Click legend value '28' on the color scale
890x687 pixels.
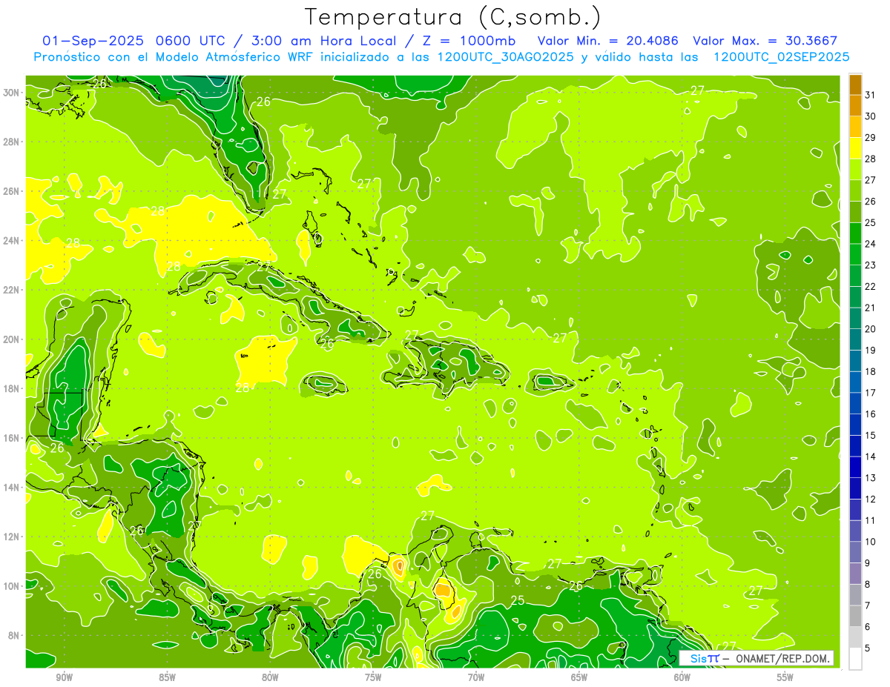871,159
